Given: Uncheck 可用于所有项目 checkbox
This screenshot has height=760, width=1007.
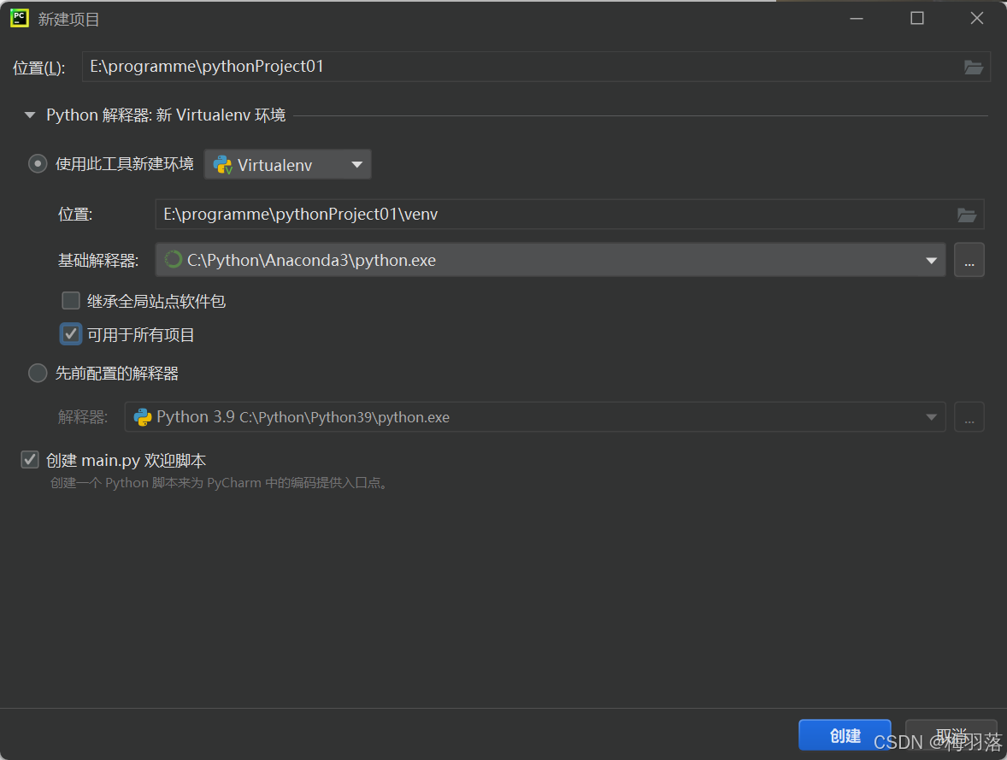Looking at the screenshot, I should (71, 334).
